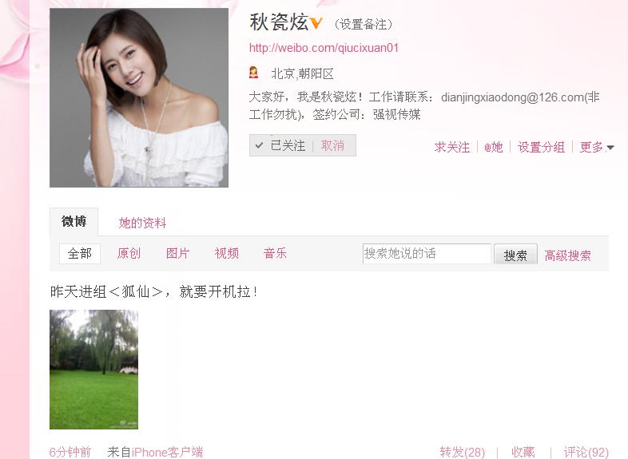Image resolution: width=628 pixels, height=459 pixels.
Task: Click the 搜索 search button
Action: coord(515,255)
